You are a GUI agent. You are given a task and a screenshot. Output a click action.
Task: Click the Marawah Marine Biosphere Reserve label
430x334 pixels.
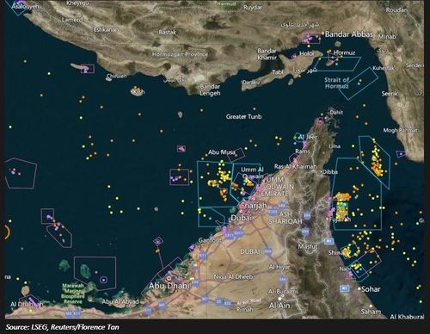[73, 294]
